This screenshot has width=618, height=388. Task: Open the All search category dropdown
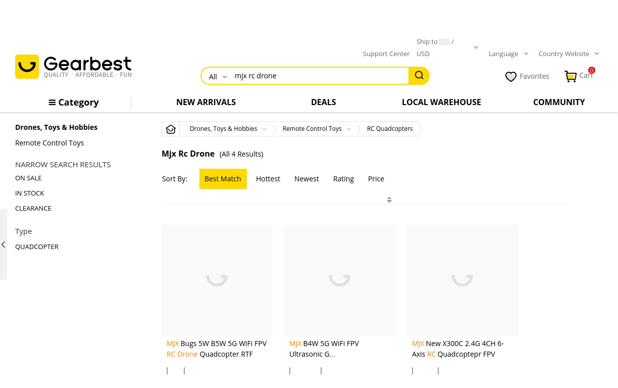tap(218, 76)
